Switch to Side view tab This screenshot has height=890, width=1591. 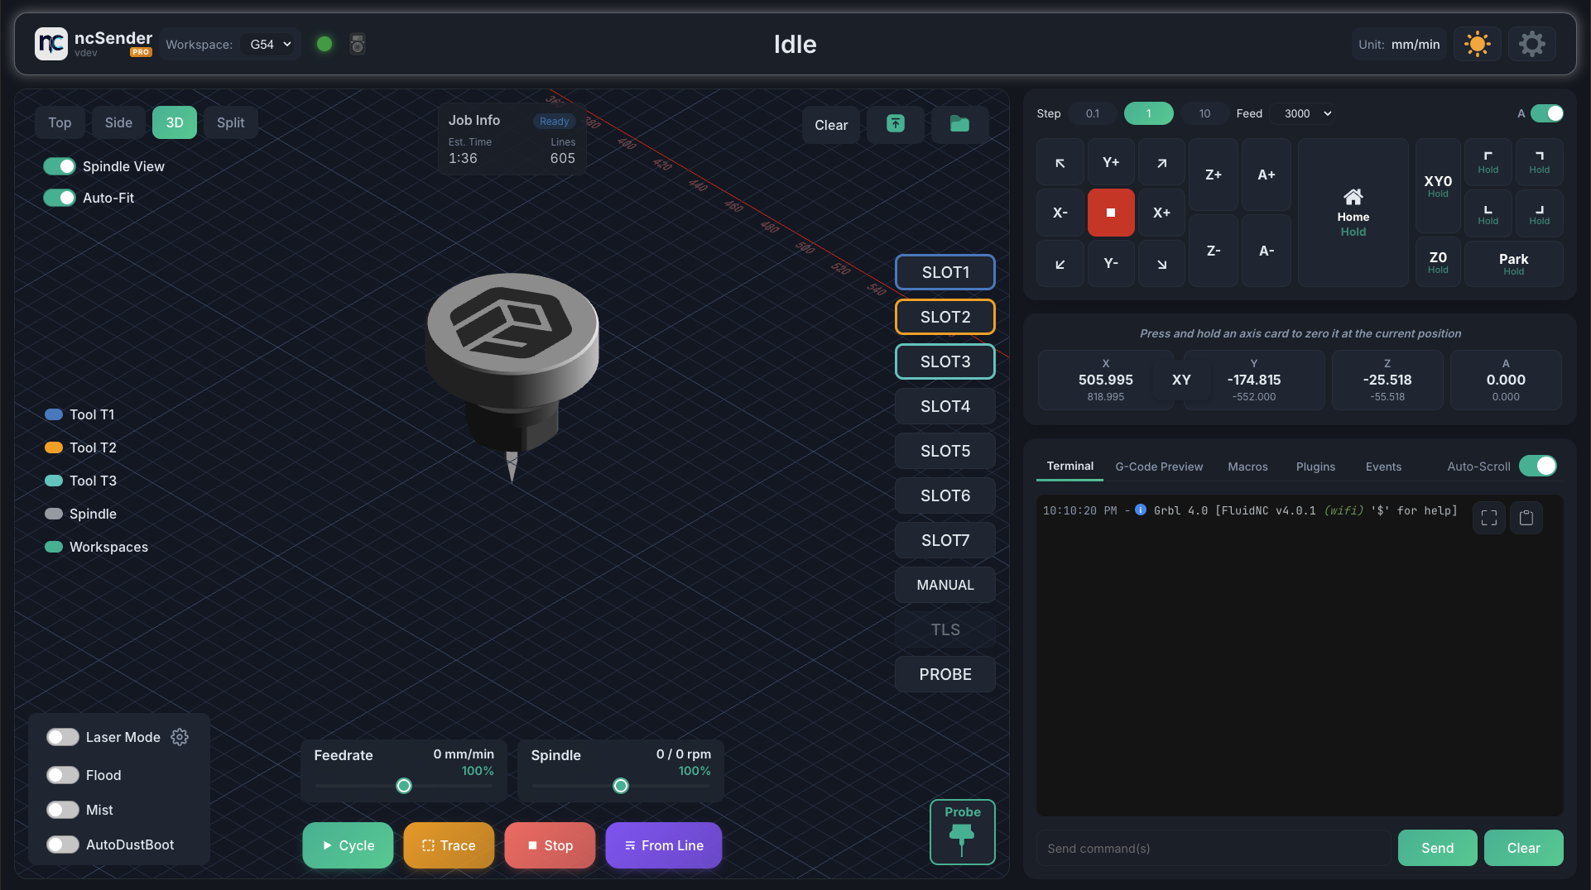point(118,122)
